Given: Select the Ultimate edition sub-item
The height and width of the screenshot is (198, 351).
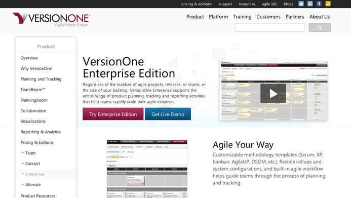Looking at the screenshot, I should coord(33,185).
